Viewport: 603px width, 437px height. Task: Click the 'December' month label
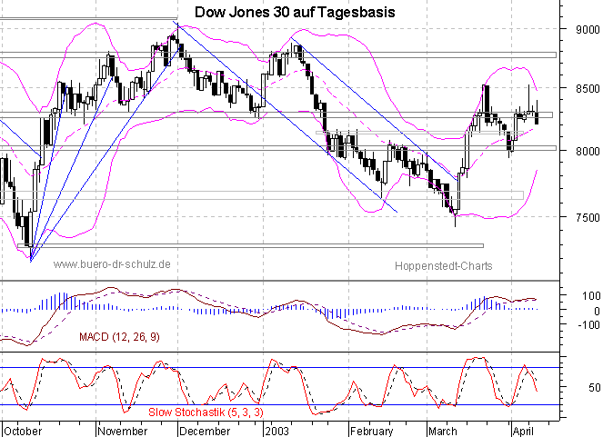pyautogui.click(x=205, y=431)
